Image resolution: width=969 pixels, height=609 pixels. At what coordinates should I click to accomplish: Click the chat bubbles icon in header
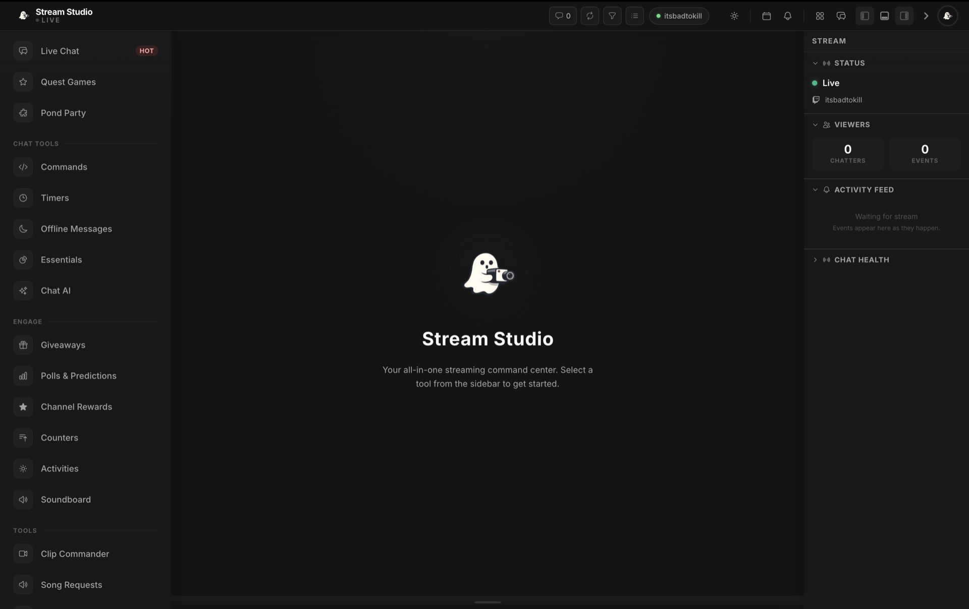tap(841, 16)
